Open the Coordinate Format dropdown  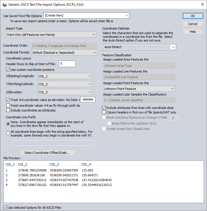(x=64, y=53)
